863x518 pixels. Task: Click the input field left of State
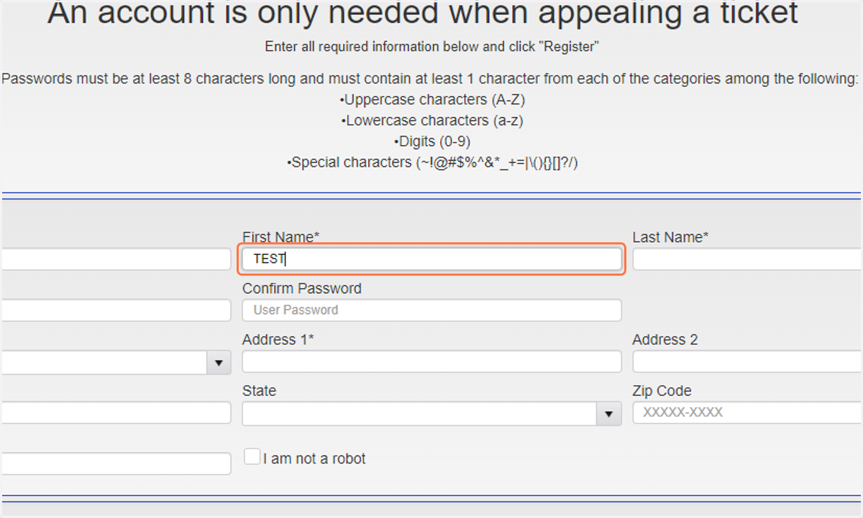[115, 412]
